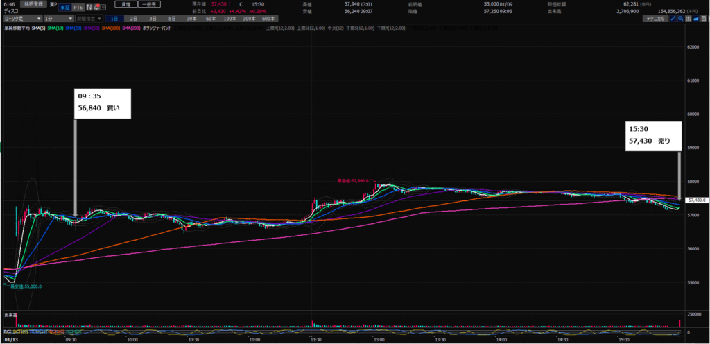The image size is (710, 344).
Task: Open the 期間指定 period dropdown
Action: pos(89,18)
